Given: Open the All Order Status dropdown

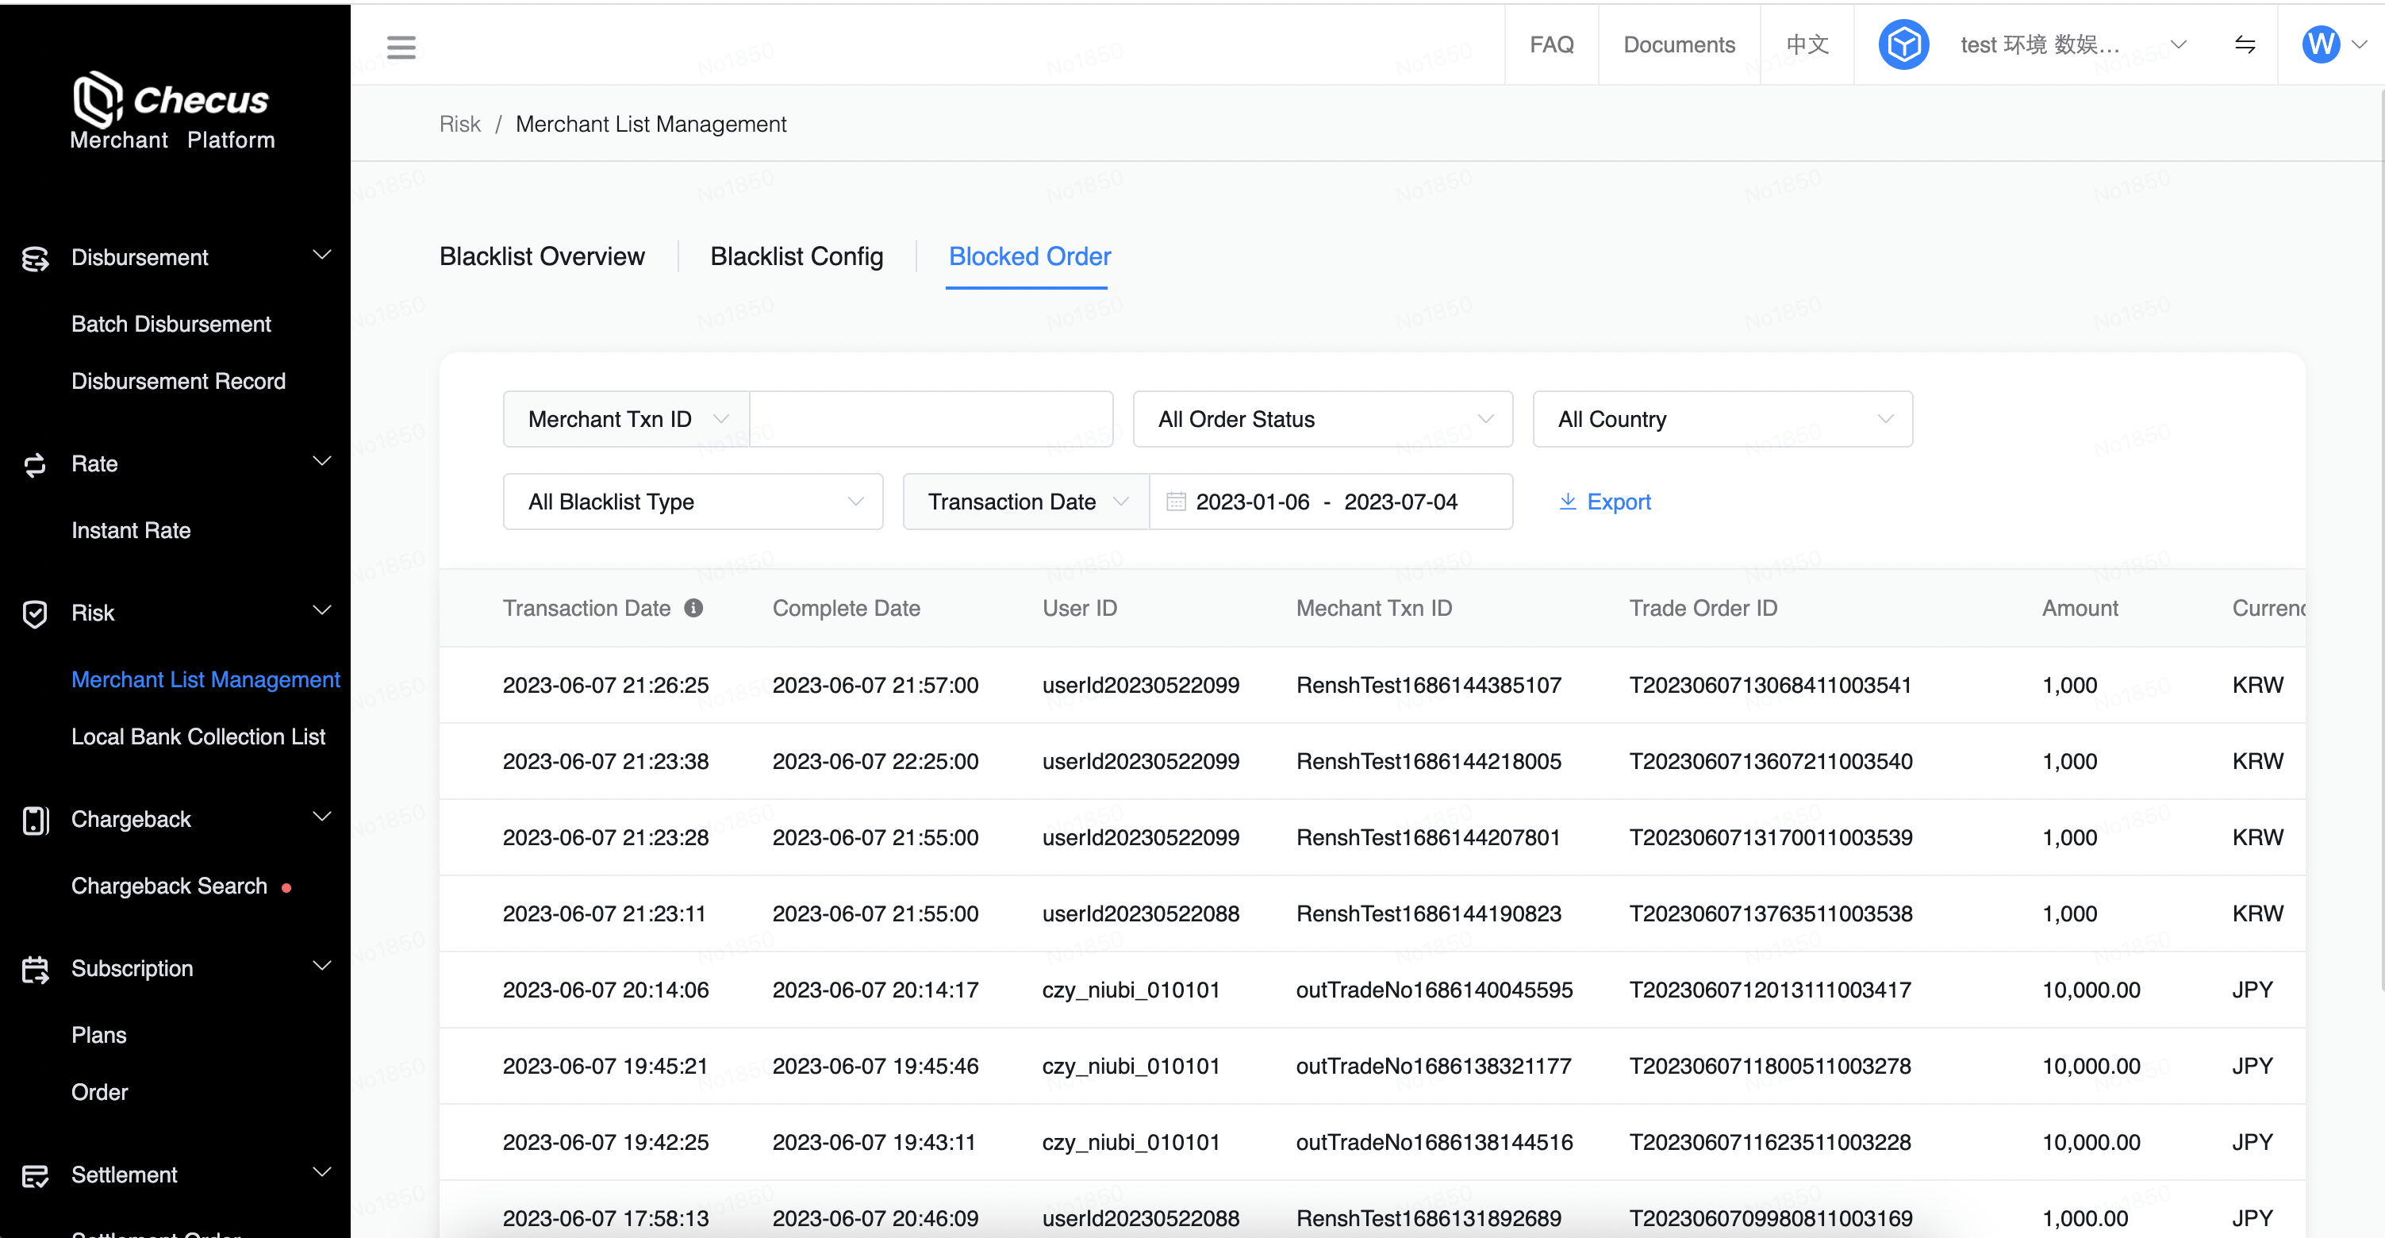Looking at the screenshot, I should tap(1322, 420).
